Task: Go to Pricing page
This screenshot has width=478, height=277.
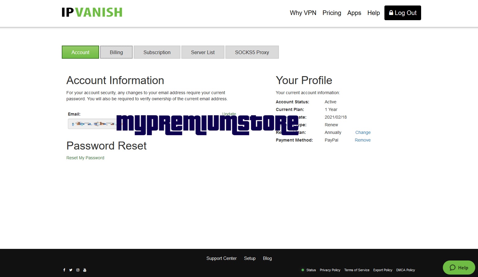Action: (x=332, y=13)
